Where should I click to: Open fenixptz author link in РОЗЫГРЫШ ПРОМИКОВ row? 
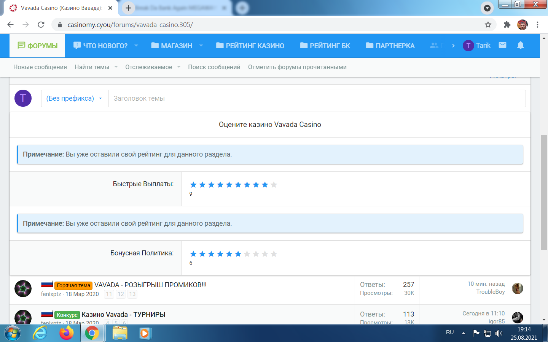pyautogui.click(x=51, y=294)
